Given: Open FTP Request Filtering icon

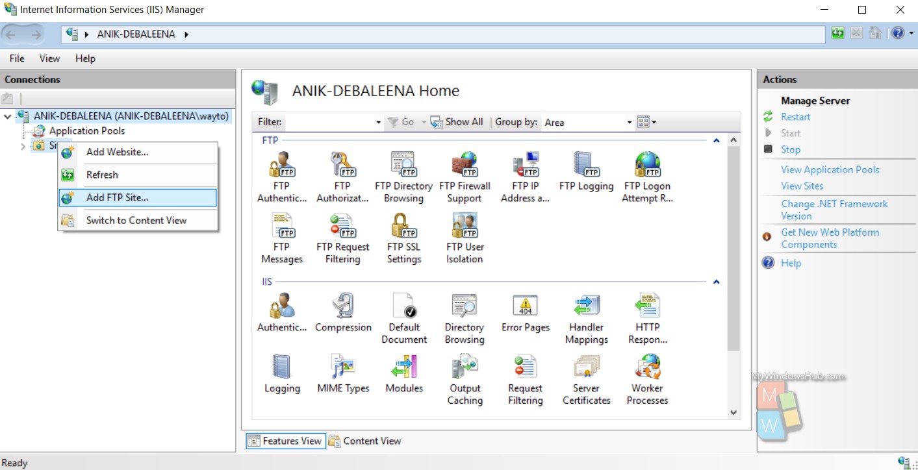Looking at the screenshot, I should [x=342, y=226].
